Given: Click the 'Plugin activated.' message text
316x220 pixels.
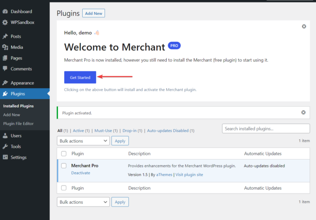Looking at the screenshot, I should tap(77, 113).
